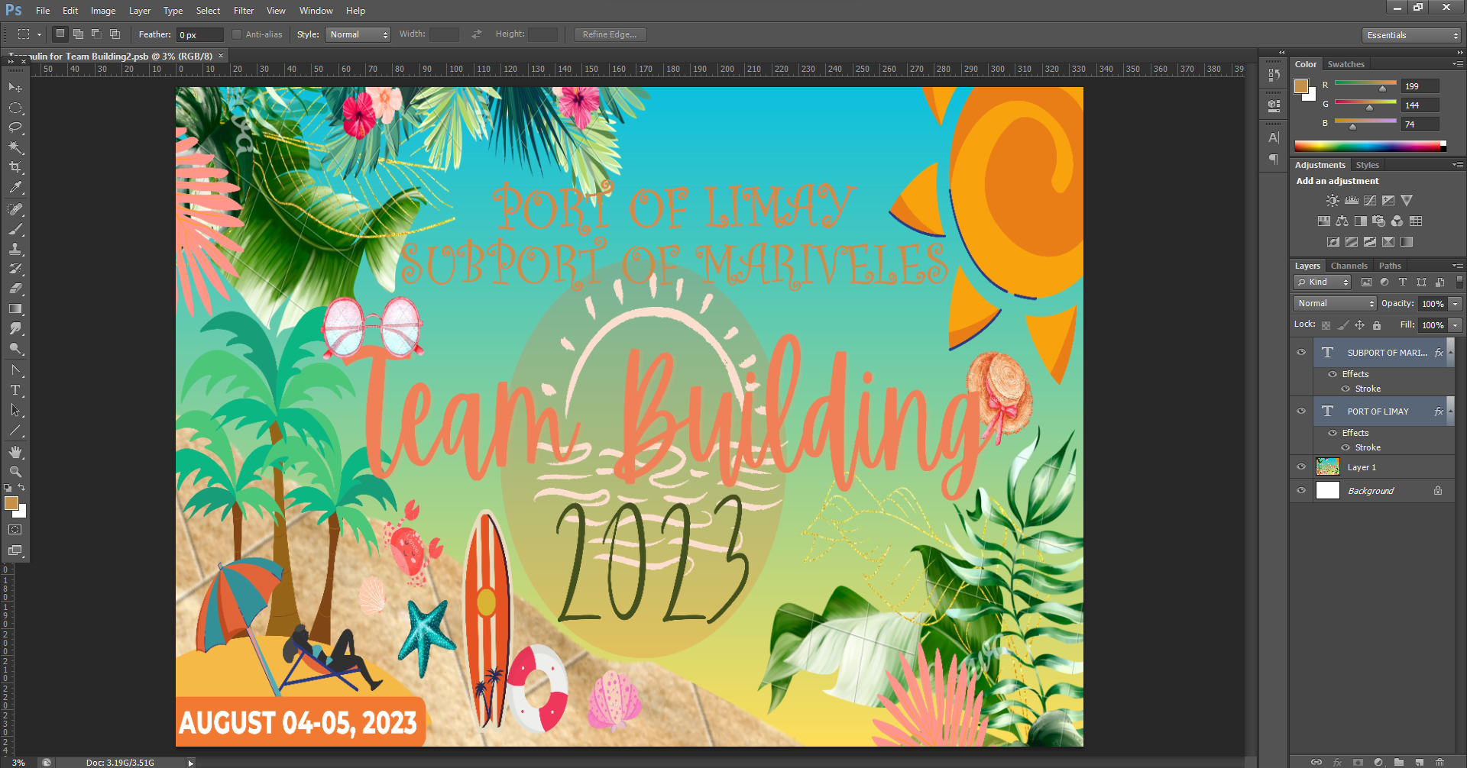Lock transparent pixels on selected layer

[1326, 325]
